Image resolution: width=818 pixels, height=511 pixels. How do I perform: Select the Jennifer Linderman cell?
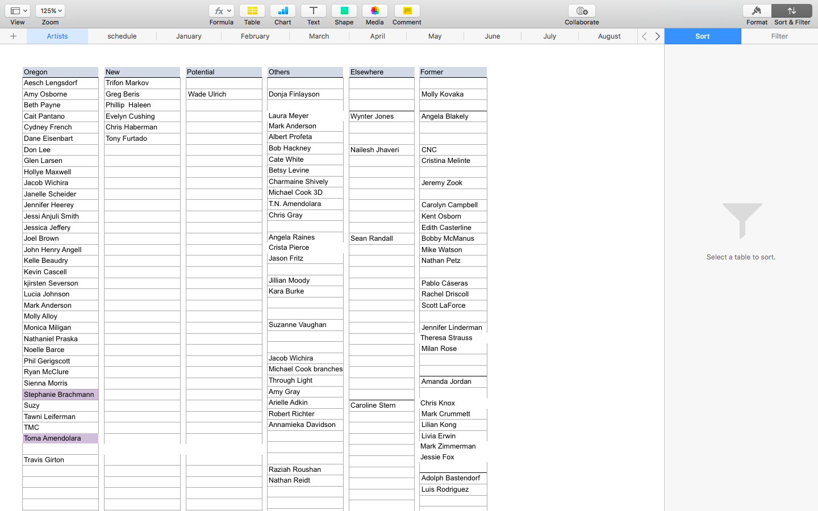coord(453,328)
